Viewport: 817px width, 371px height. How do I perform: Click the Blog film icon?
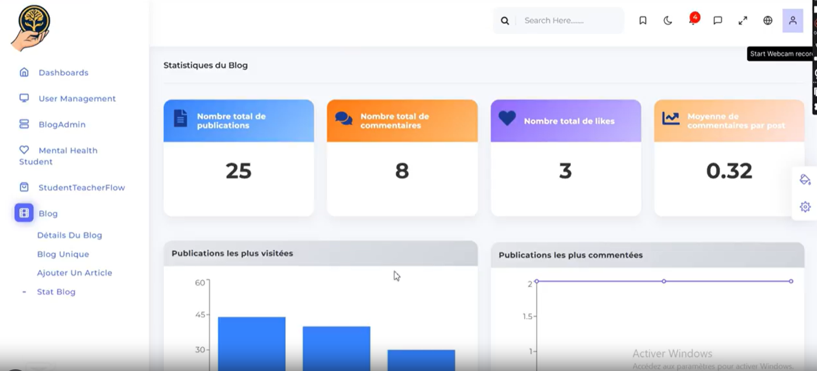click(24, 213)
